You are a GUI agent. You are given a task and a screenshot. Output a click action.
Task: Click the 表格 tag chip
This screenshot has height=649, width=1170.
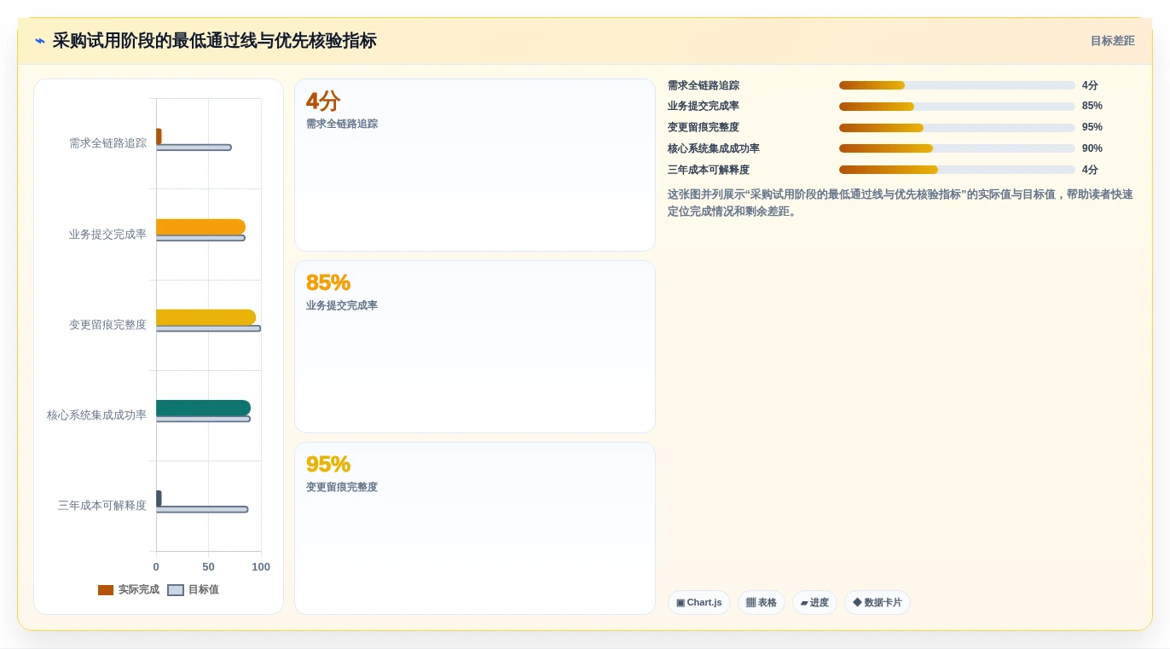762,602
